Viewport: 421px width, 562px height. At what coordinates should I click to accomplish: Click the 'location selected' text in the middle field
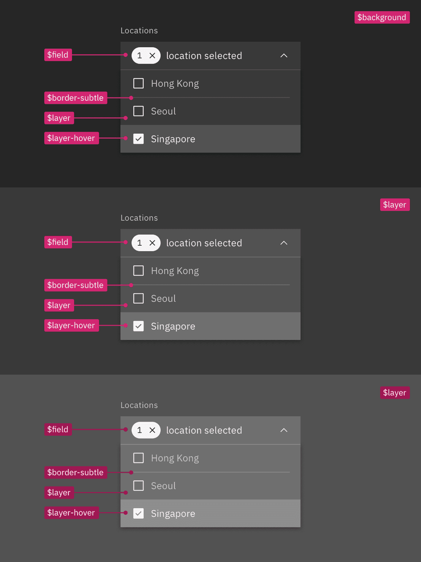point(204,243)
